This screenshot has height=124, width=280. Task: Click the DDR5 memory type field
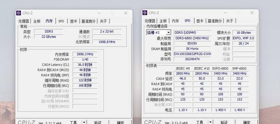(49, 31)
